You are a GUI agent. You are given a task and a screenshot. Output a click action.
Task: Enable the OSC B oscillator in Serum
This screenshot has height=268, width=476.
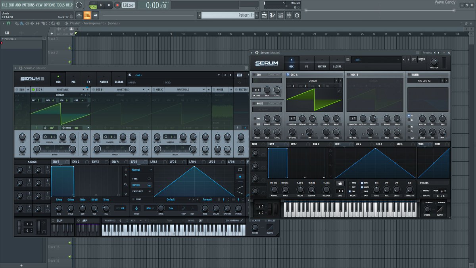[348, 74]
